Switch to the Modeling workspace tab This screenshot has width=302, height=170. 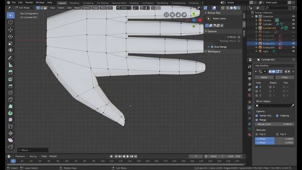pyautogui.click(x=75, y=3)
